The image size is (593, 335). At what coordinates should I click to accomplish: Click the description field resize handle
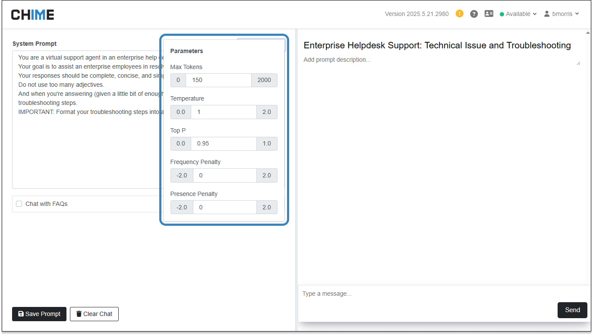point(578,63)
